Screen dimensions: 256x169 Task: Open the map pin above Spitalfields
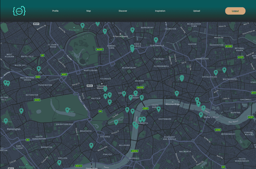tap(216, 73)
